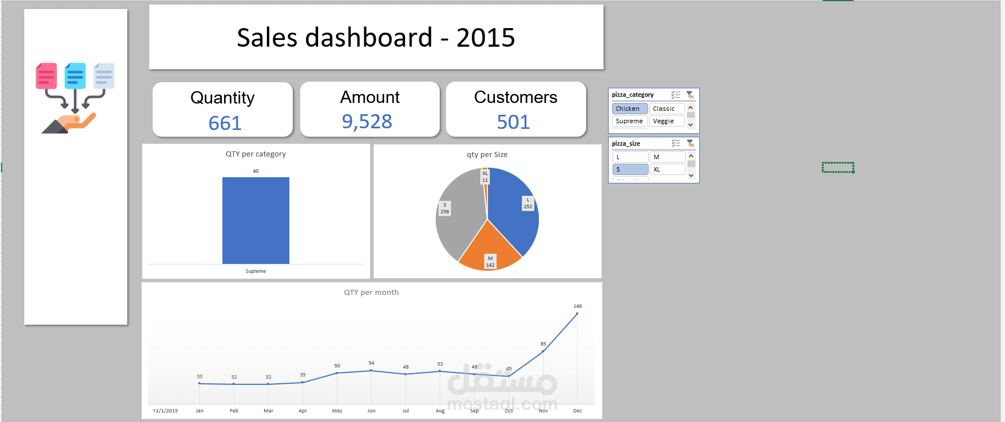Click the S 256 pie data label
1005x422 pixels.
click(445, 208)
